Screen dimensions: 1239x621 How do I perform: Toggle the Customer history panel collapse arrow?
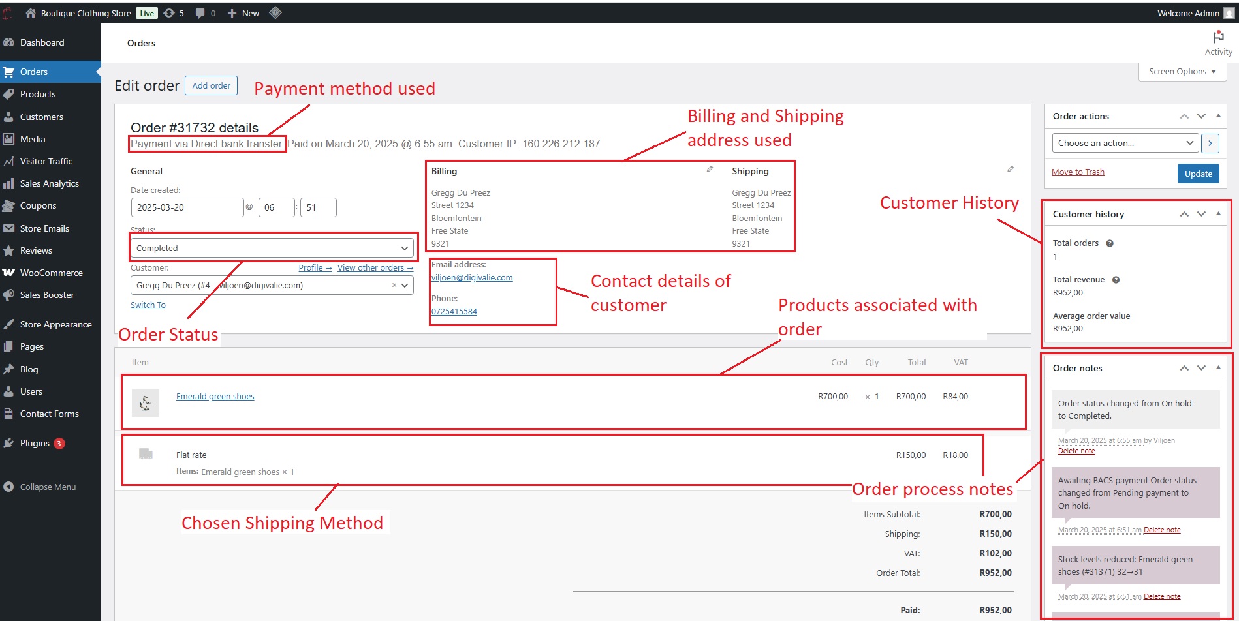(x=1218, y=214)
